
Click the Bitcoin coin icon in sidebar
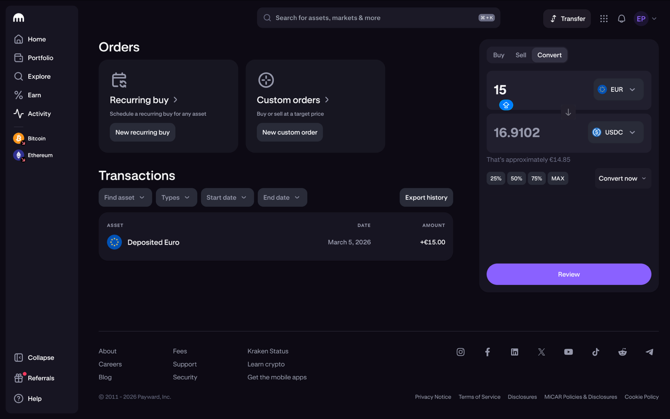(x=18, y=138)
